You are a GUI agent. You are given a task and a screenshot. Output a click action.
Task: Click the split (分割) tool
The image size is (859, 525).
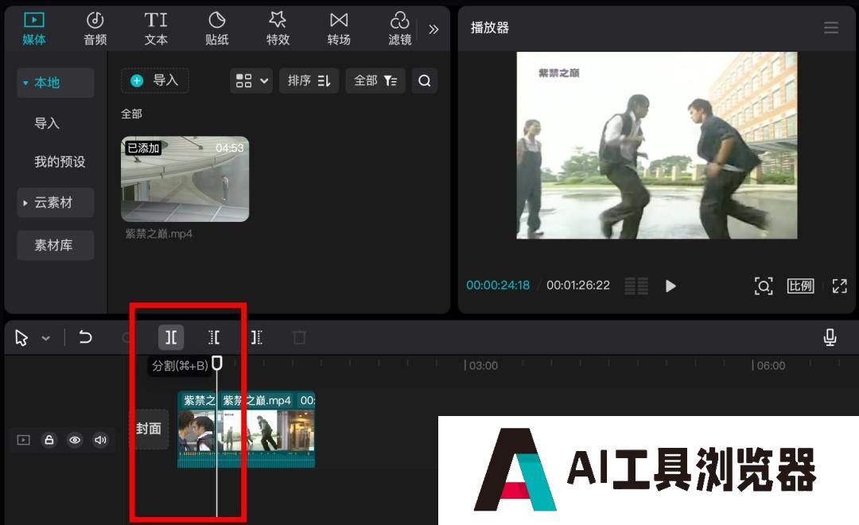pos(171,337)
